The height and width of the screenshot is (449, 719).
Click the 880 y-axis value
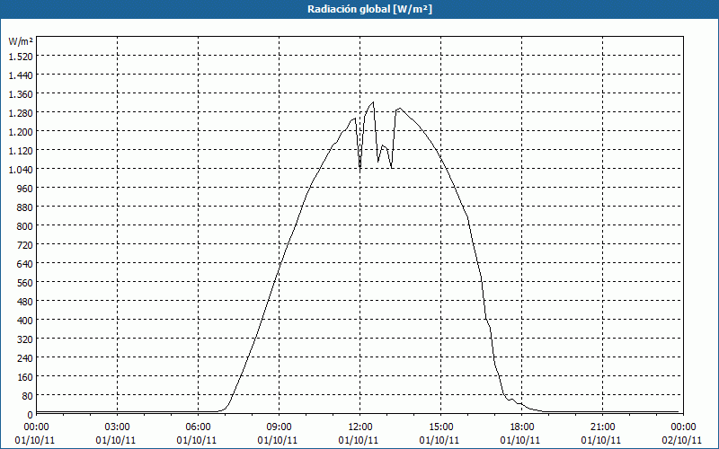tap(26, 207)
